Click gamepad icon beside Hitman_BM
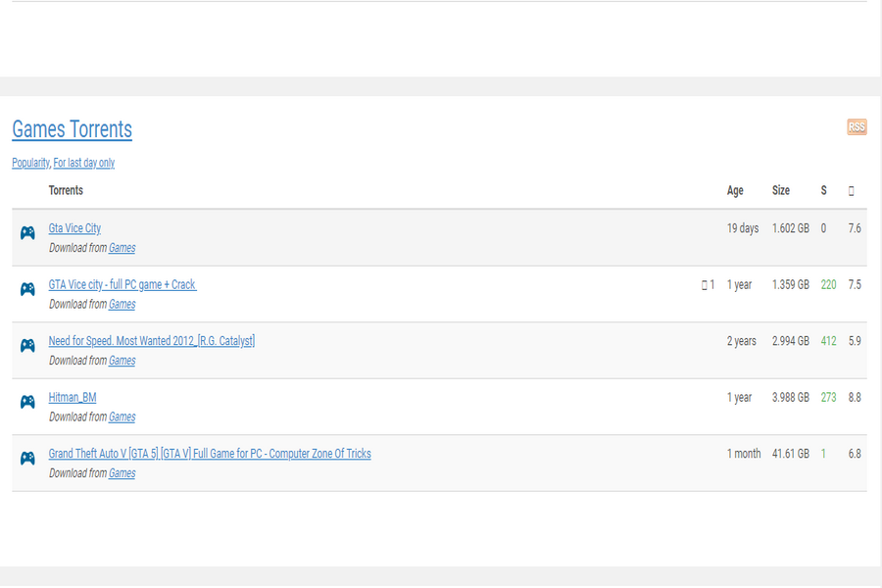 click(27, 401)
